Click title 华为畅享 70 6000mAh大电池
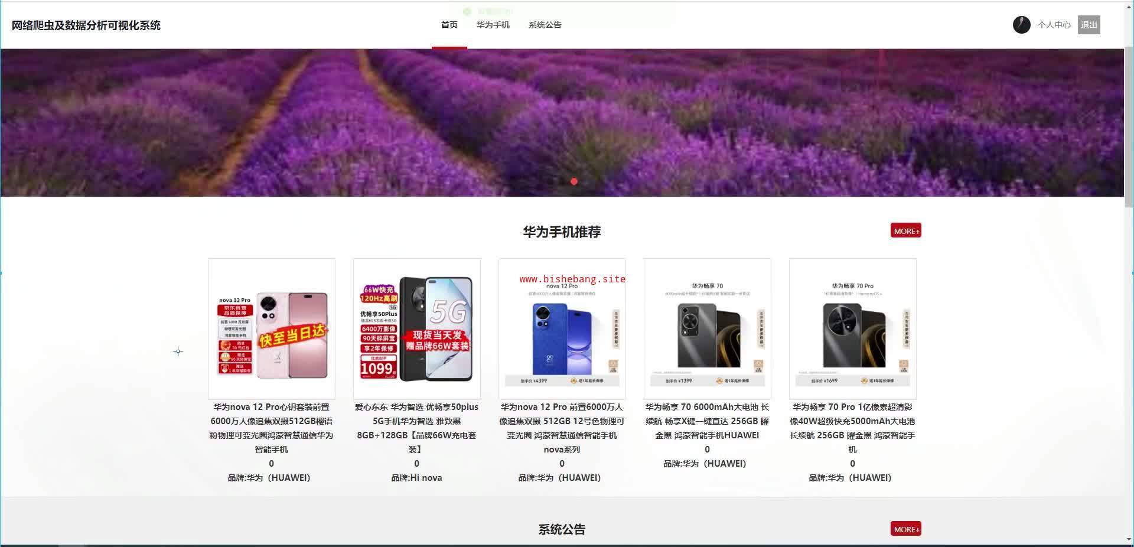 (x=708, y=421)
